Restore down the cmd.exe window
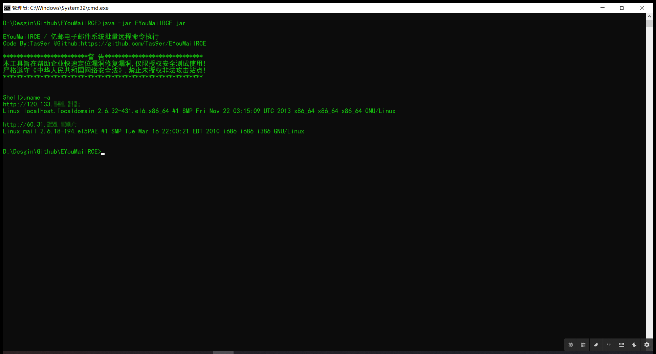 622,8
